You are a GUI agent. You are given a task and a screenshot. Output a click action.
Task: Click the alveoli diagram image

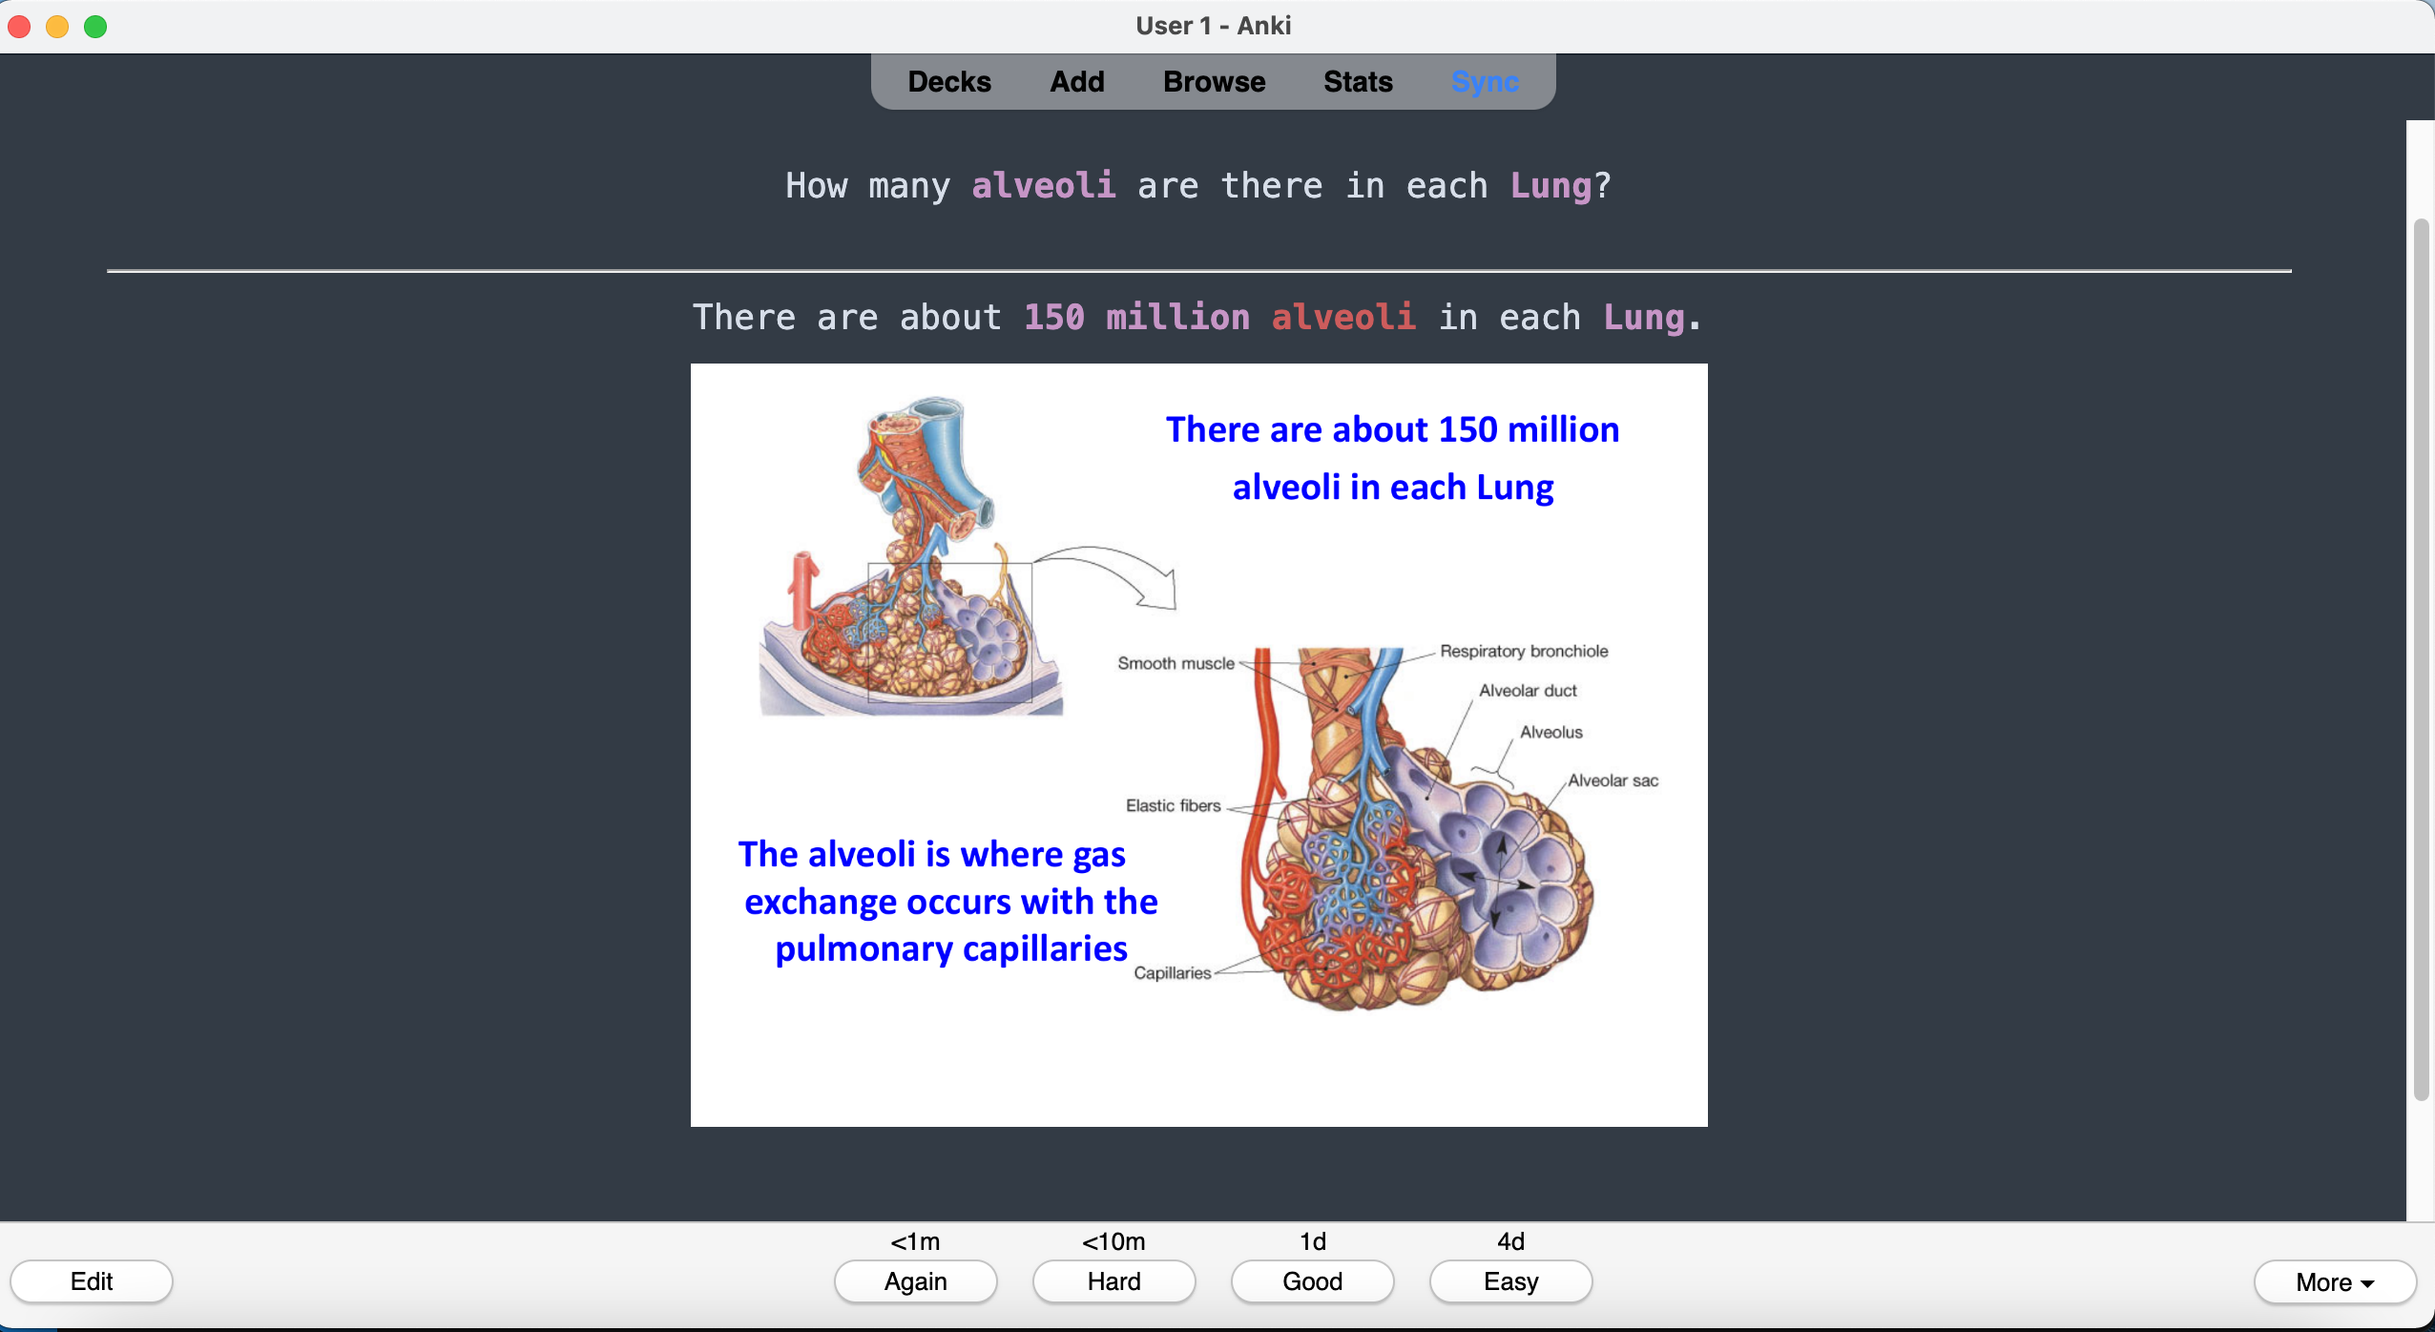pyautogui.click(x=1197, y=744)
